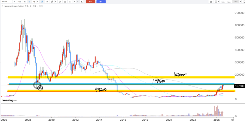The image size is (245, 121).
Task: Click first small box after legend title
Action: (x=40, y=6)
